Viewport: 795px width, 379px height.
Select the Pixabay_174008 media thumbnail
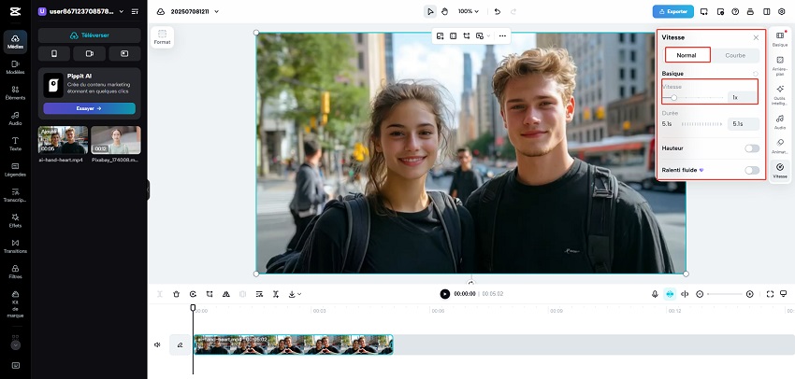point(116,140)
